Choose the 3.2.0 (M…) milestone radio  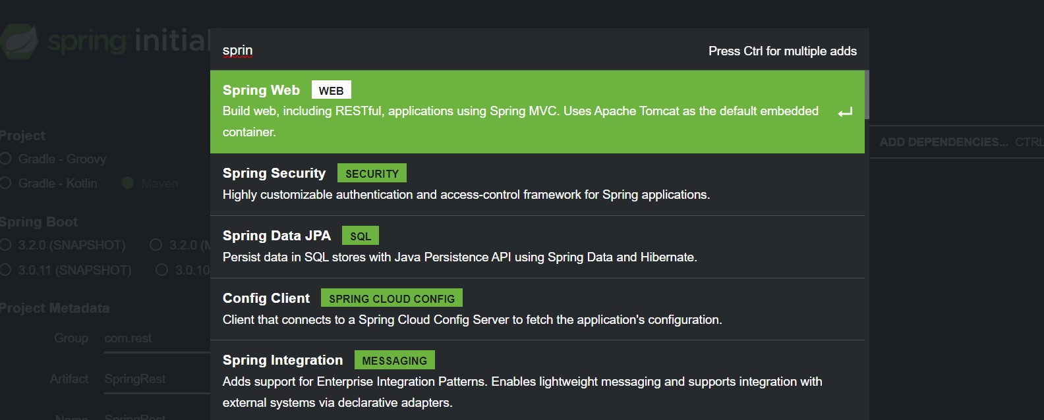[156, 245]
